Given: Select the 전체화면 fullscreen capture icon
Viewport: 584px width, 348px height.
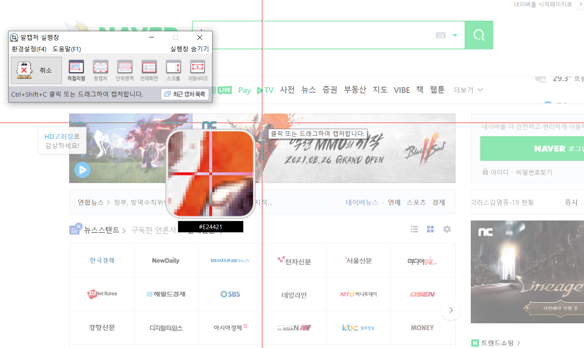Looking at the screenshot, I should pos(149,70).
